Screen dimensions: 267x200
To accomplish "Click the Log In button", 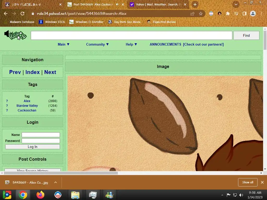I will point(33,147).
